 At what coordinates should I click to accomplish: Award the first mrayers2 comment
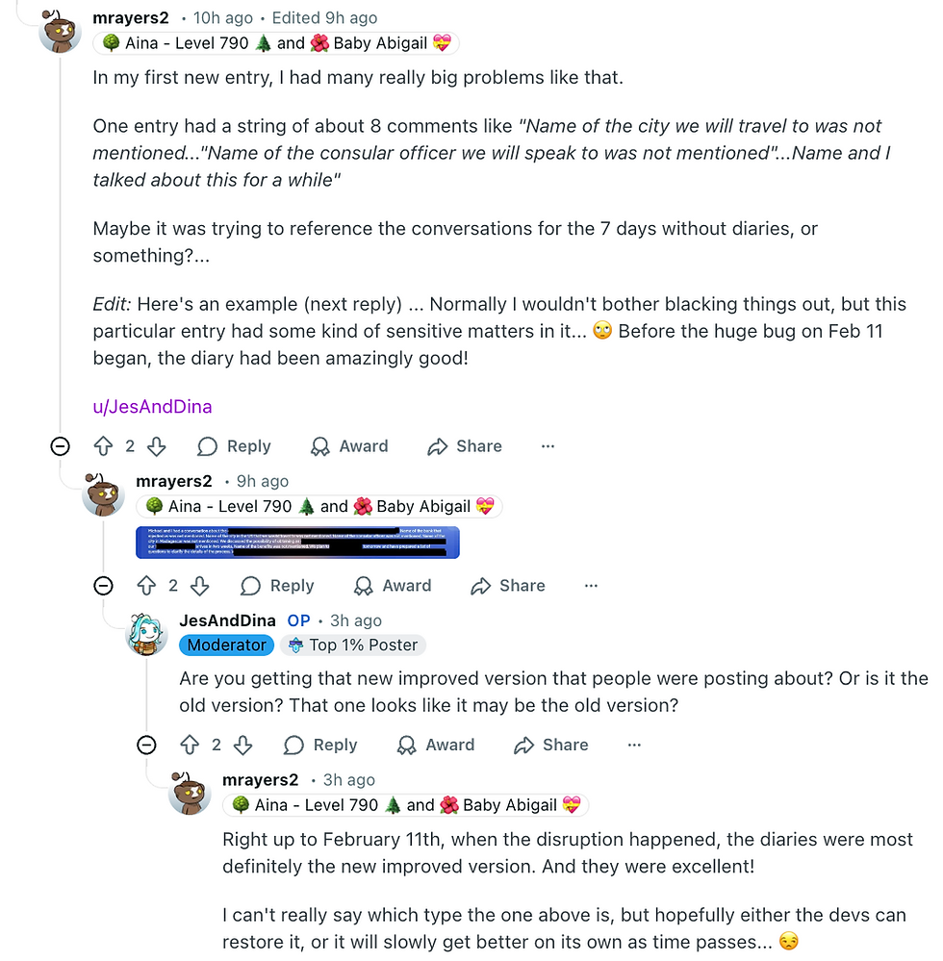(349, 446)
